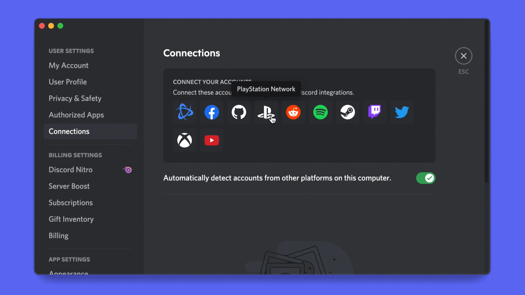Image resolution: width=525 pixels, height=295 pixels.
Task: Navigate to Appearance app settings
Action: (69, 273)
